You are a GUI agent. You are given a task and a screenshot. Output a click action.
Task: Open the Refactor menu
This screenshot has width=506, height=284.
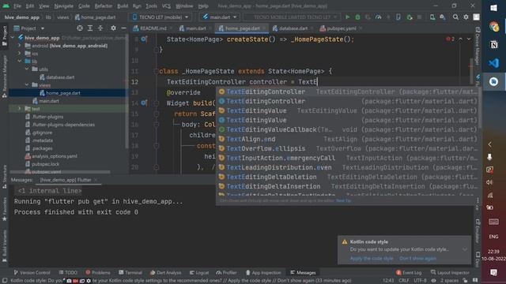pyautogui.click(x=104, y=6)
